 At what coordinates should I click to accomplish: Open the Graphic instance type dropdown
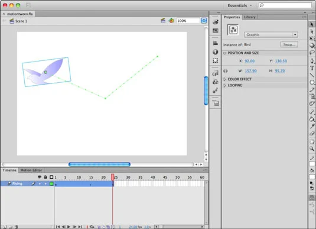tap(271, 34)
